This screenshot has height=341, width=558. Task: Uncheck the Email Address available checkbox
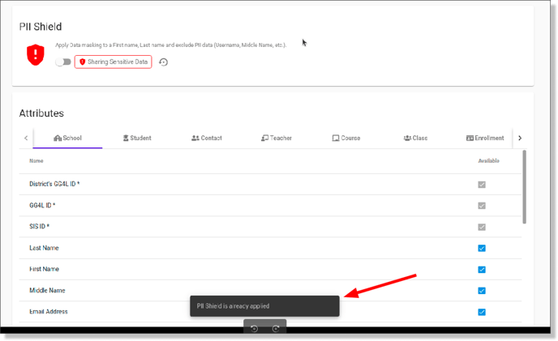(x=482, y=312)
